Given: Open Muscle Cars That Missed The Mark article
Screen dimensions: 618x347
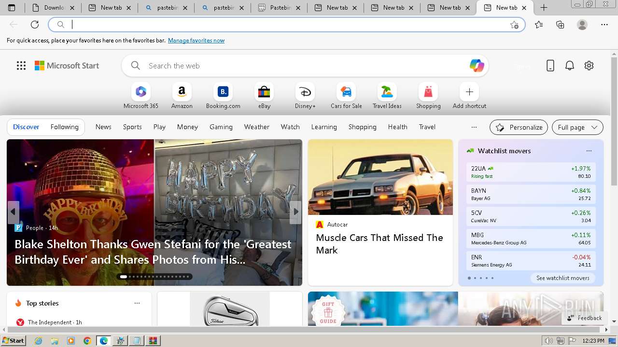Looking at the screenshot, I should tap(379, 244).
